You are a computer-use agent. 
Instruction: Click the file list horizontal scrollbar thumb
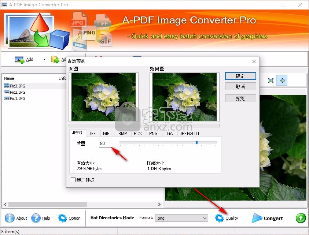tap(48, 204)
